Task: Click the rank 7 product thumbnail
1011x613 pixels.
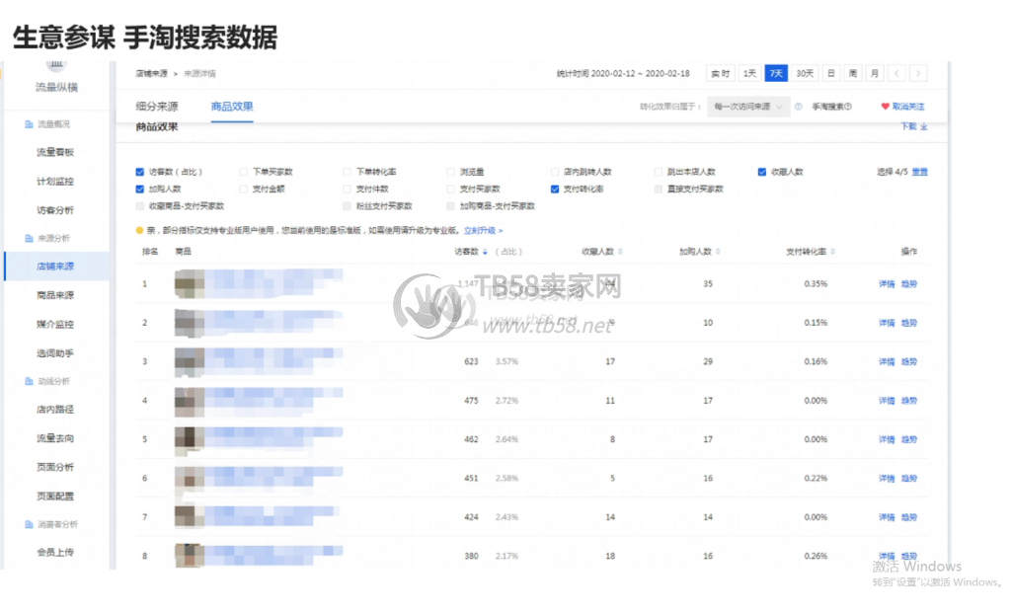Action: tap(190, 517)
